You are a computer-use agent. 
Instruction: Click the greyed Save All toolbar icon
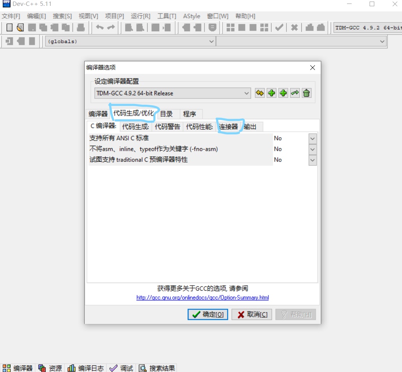coord(43,27)
